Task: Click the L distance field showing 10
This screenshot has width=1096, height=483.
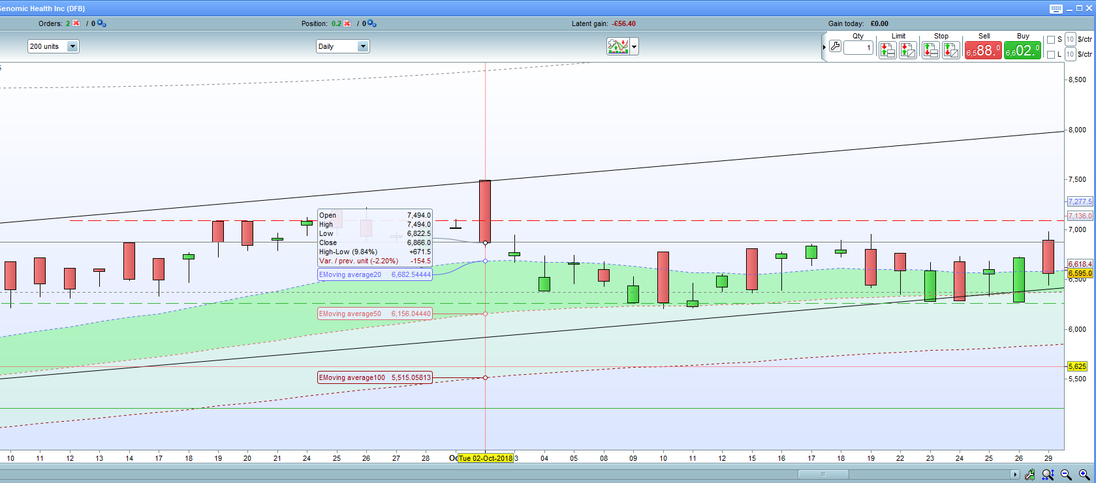Action: [1070, 54]
